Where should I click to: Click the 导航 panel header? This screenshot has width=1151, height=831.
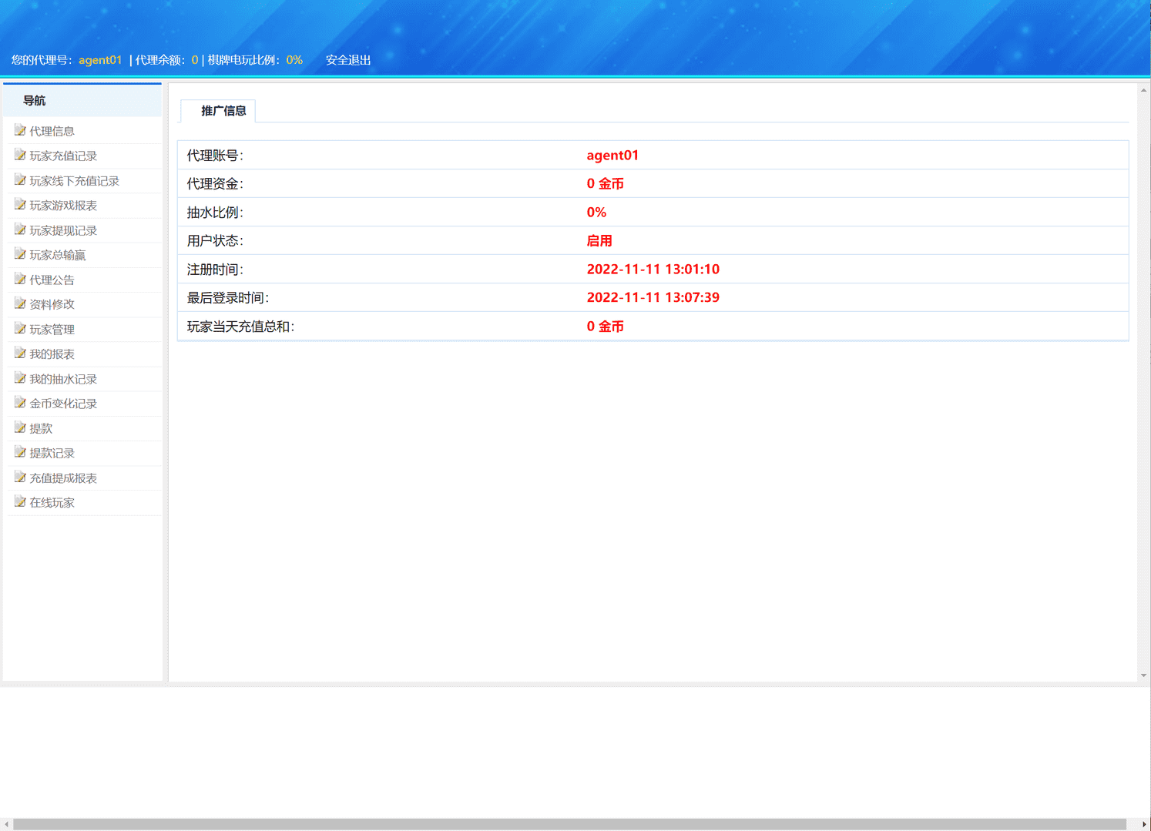point(82,101)
